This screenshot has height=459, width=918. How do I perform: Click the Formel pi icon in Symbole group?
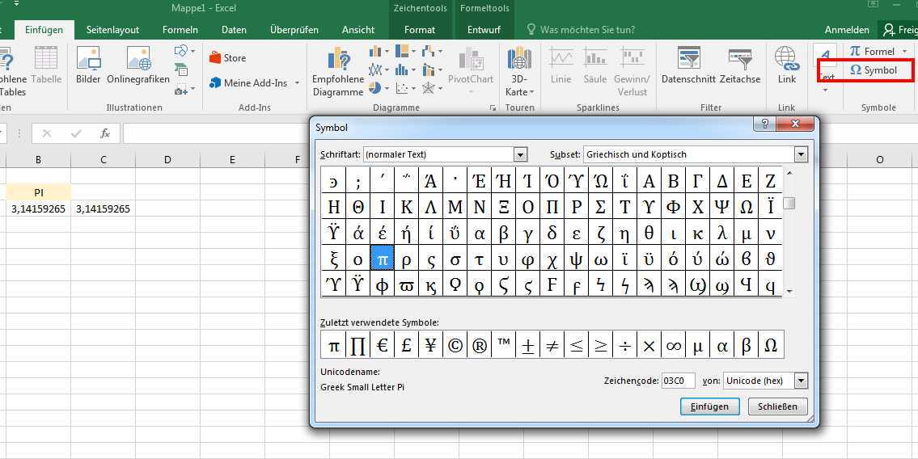tap(856, 52)
